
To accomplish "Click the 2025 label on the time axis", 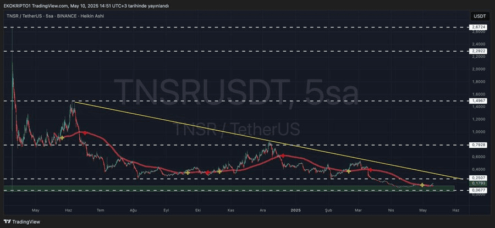I will coord(295,210).
